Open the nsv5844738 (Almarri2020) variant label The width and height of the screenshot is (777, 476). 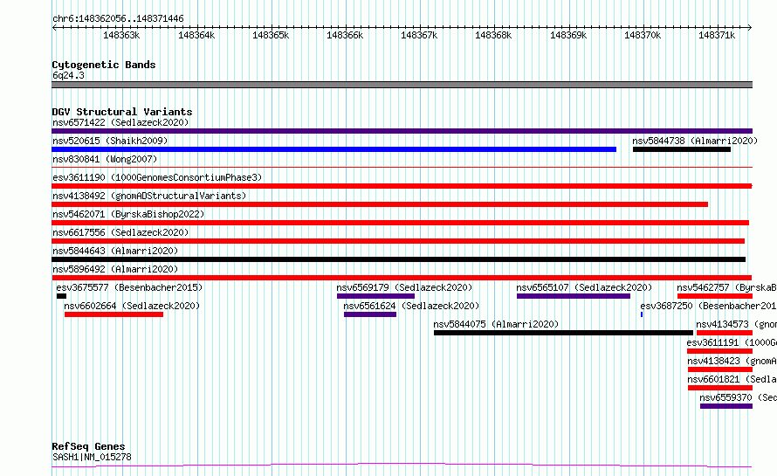pyautogui.click(x=695, y=141)
